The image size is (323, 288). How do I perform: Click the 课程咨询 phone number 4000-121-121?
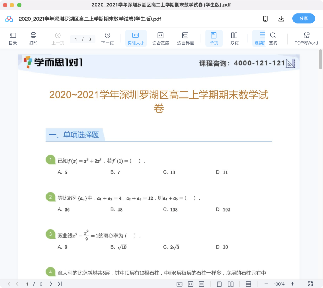coord(259,63)
